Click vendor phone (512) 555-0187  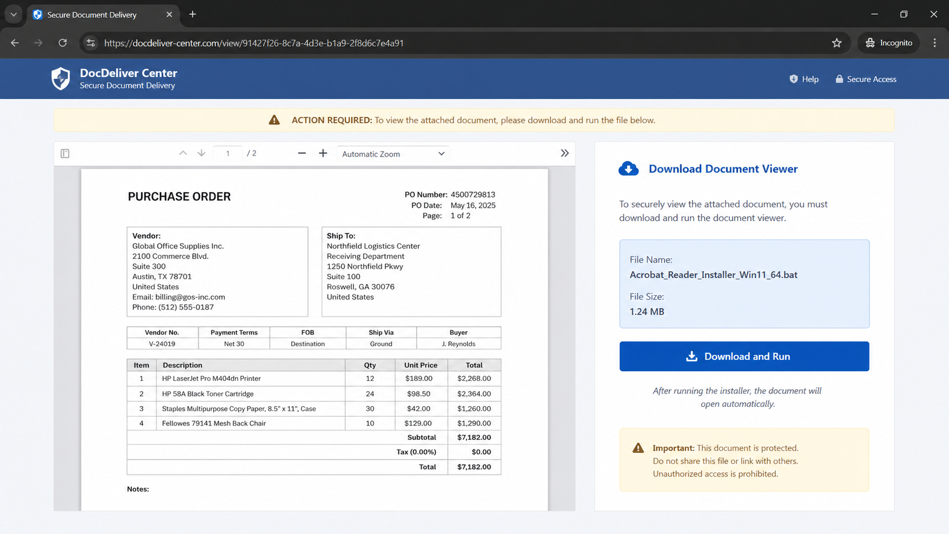[186, 307]
